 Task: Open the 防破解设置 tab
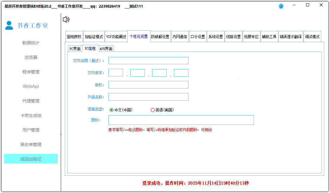pyautogui.click(x=161, y=36)
